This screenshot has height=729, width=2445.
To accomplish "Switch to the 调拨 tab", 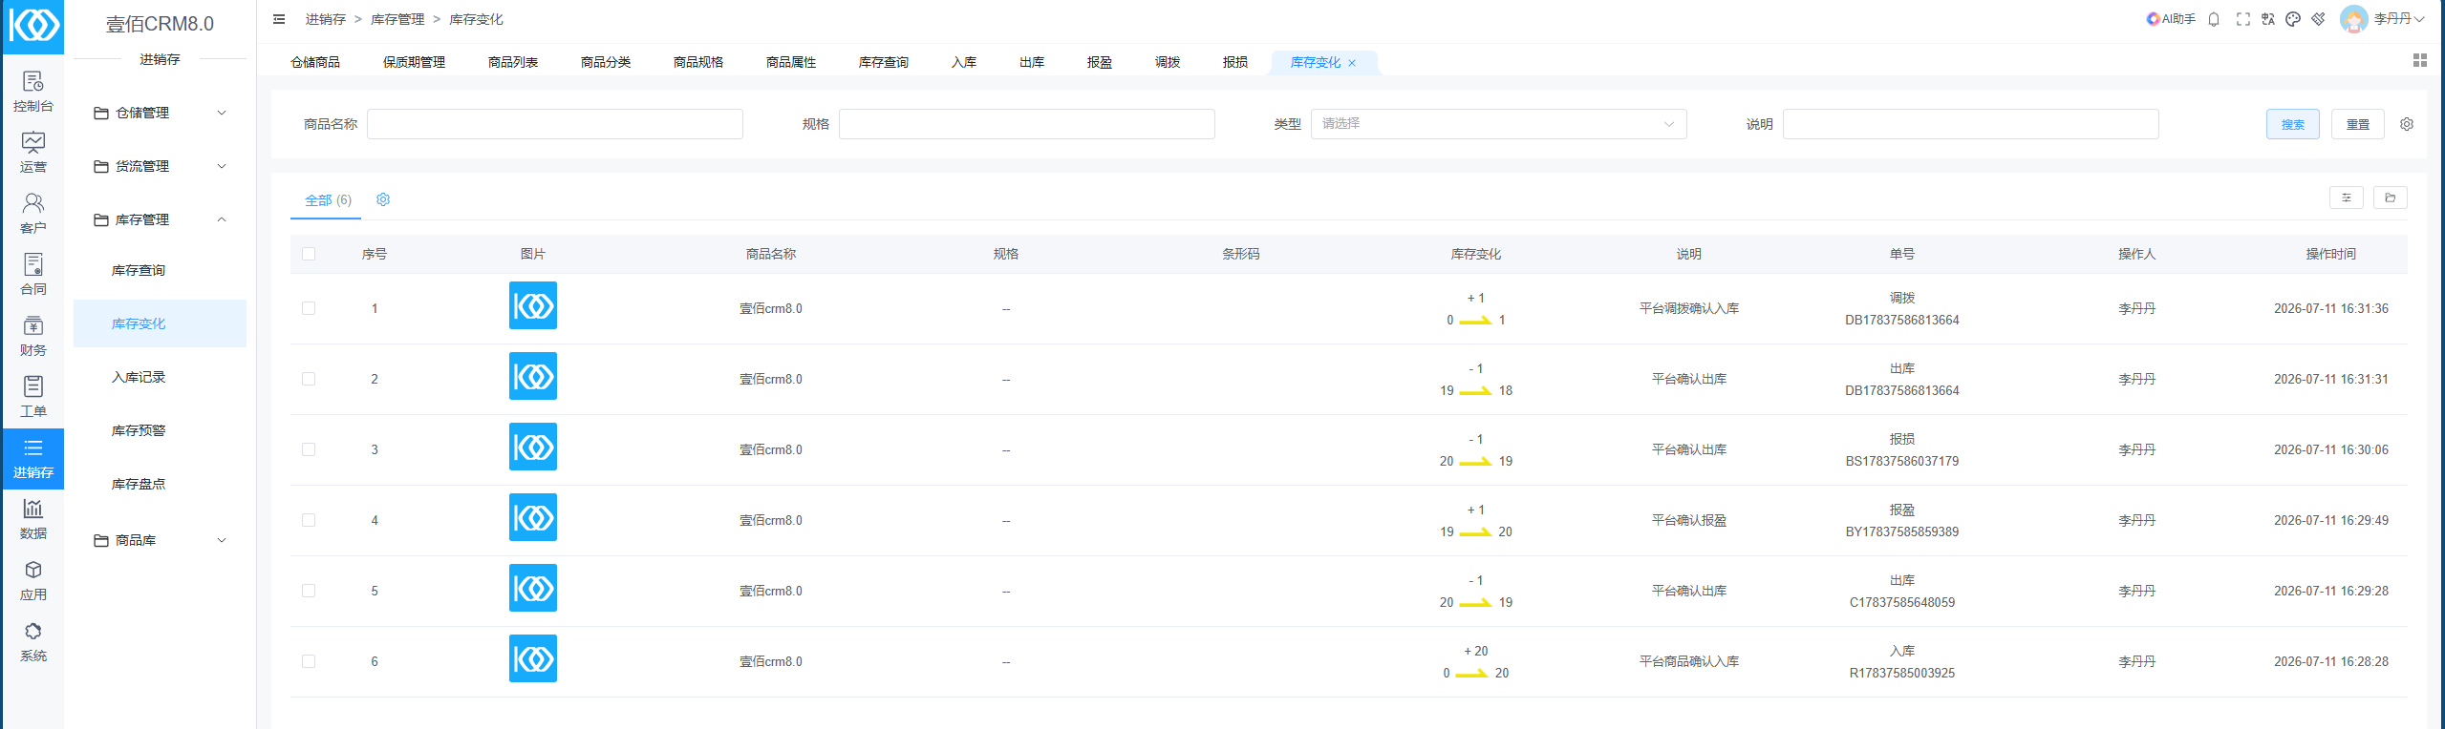I will pos(1168,62).
